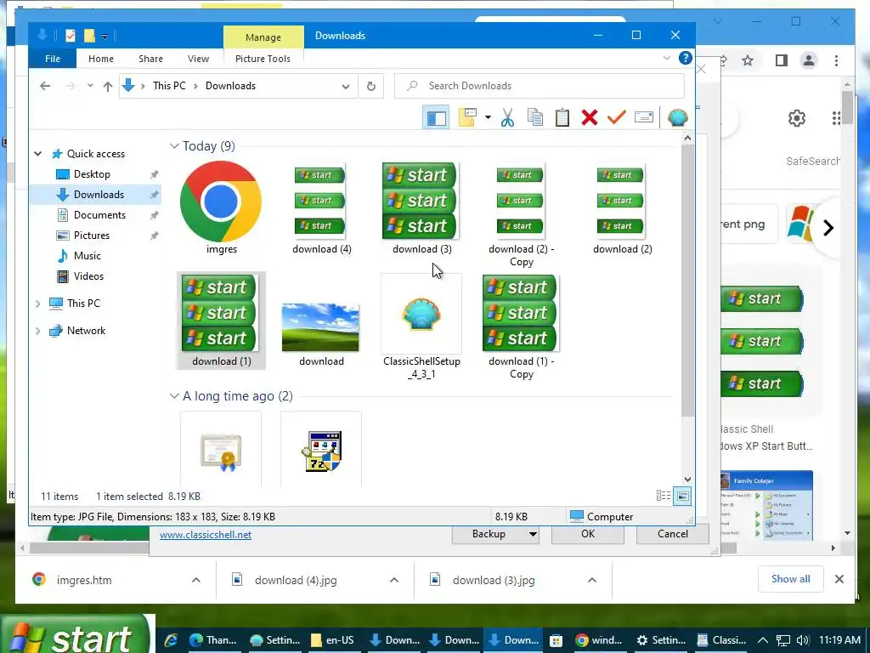Click the Search Downloads field
870x653 pixels.
coord(540,86)
